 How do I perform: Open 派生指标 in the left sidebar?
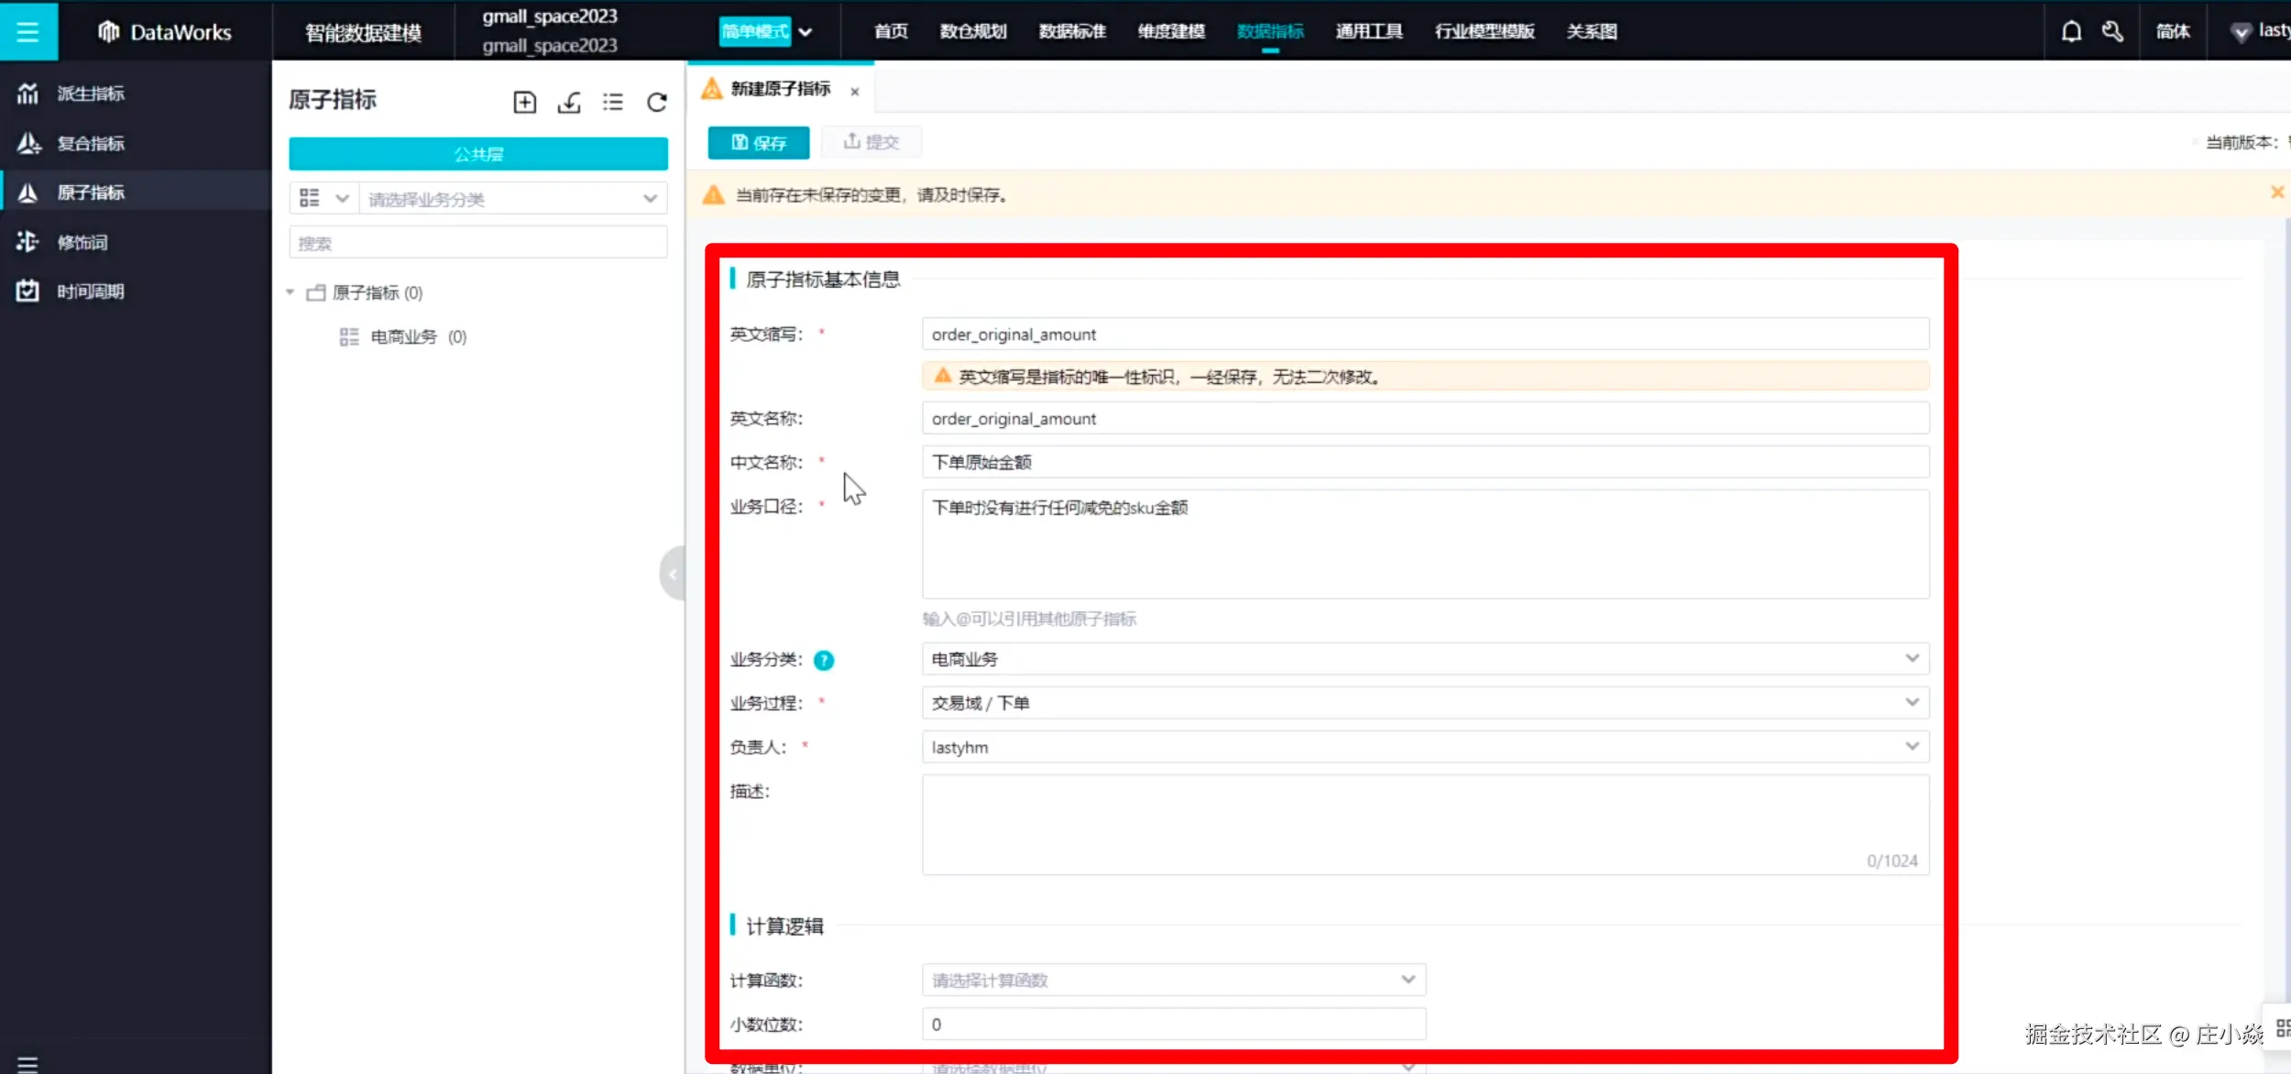click(x=90, y=93)
